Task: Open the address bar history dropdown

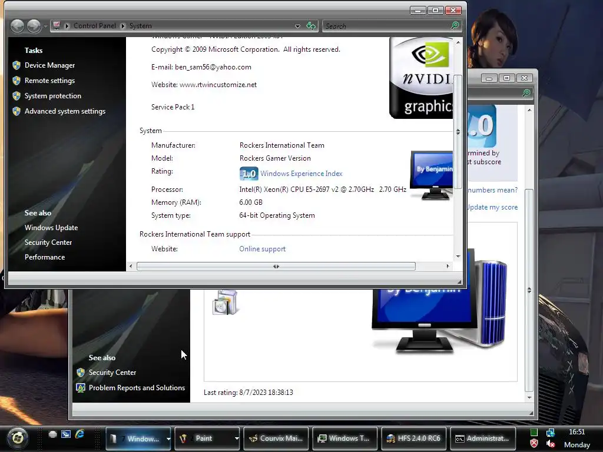Action: click(x=297, y=26)
